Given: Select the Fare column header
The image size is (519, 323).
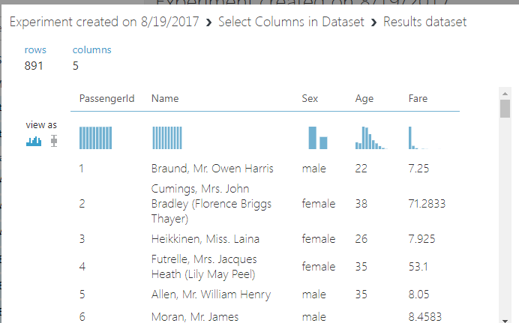Looking at the screenshot, I should pos(418,98).
